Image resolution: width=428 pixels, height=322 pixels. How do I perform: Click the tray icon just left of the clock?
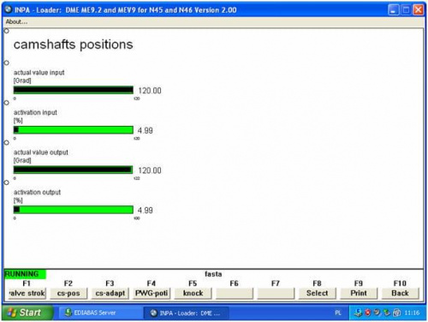[397, 313]
